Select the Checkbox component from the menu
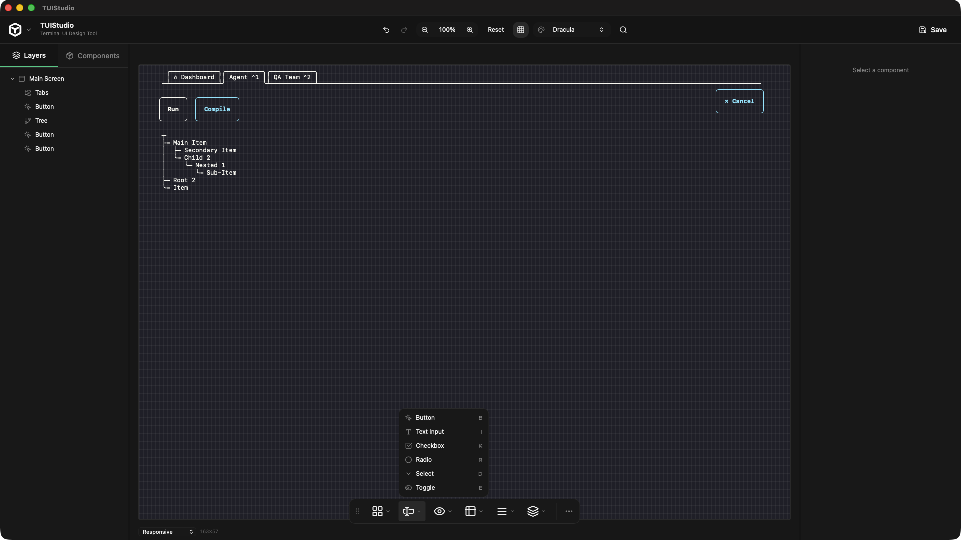961x540 pixels. 430,445
